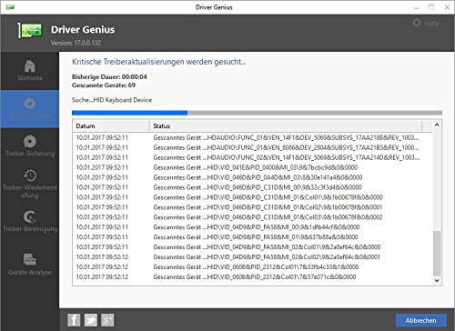455x331 pixels.
Task: Open settings gear icon near Hilfe
Action: pyautogui.click(x=417, y=23)
